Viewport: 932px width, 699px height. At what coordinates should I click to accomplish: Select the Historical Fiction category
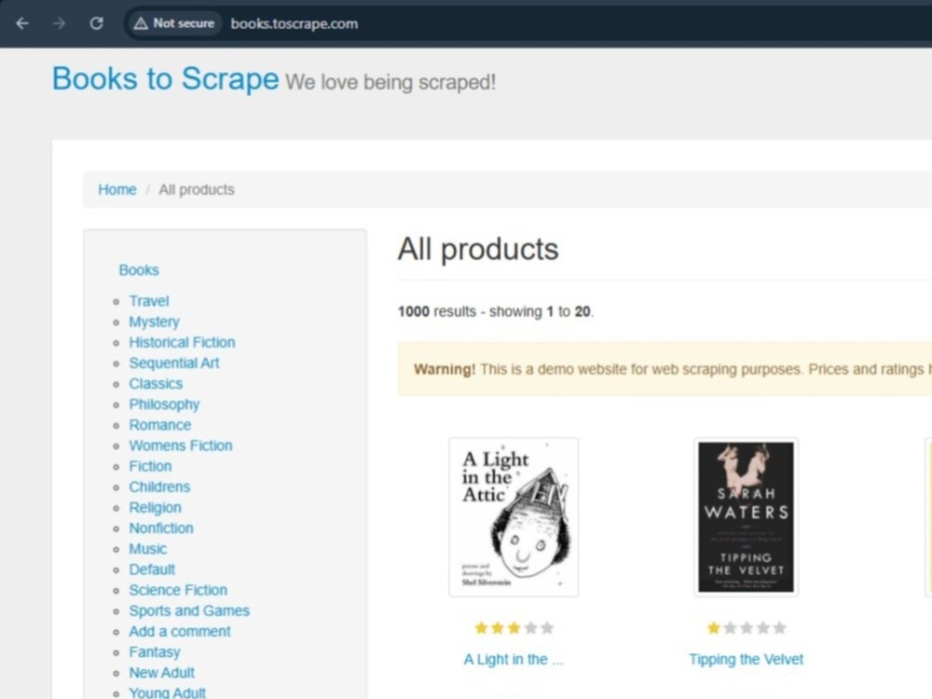182,342
